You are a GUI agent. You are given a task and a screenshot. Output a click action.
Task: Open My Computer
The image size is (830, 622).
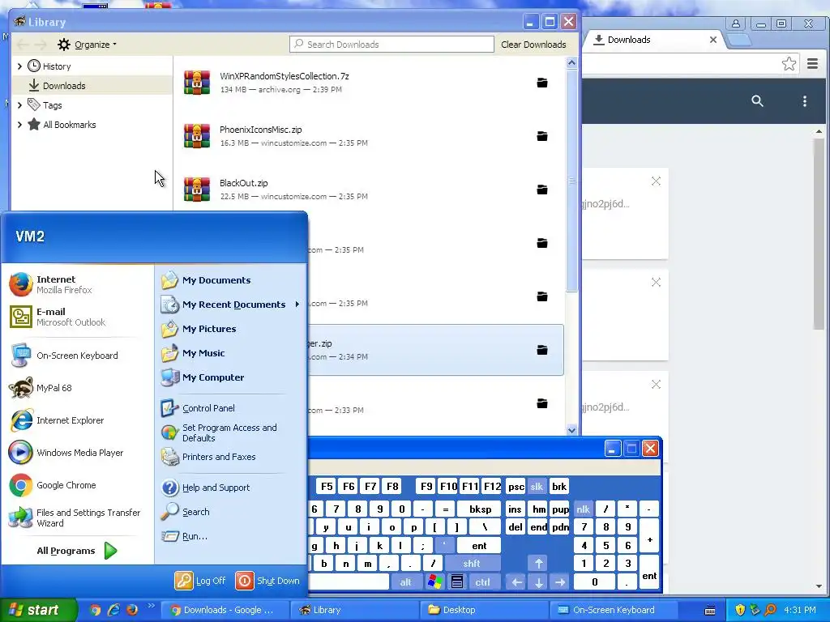231,377
